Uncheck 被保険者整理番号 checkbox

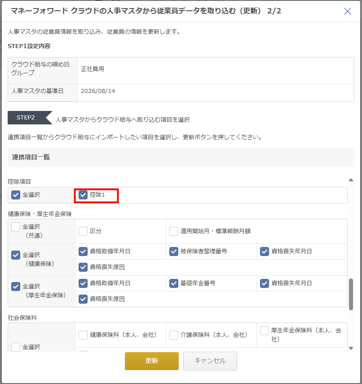(174, 251)
